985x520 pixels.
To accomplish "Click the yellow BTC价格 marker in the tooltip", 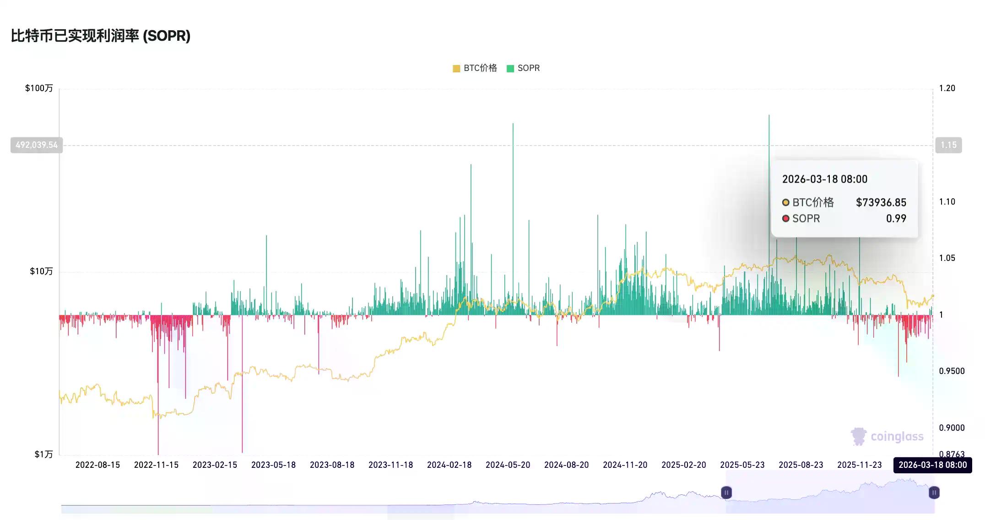I will pos(786,202).
